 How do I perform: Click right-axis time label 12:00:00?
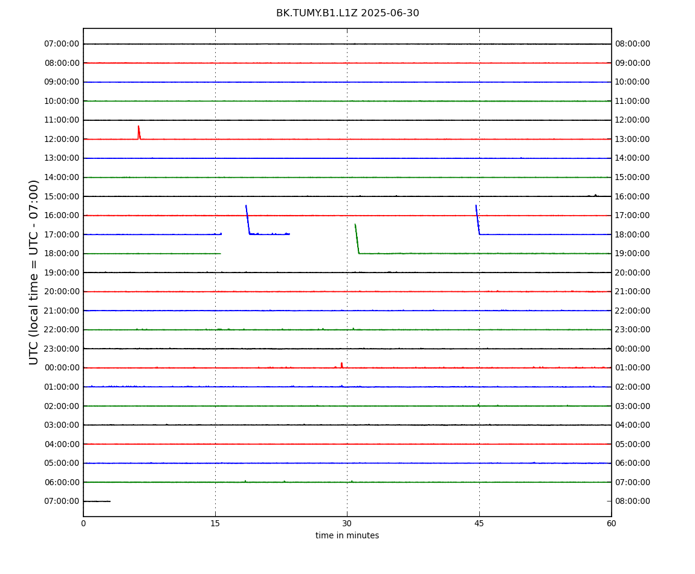tap(633, 120)
